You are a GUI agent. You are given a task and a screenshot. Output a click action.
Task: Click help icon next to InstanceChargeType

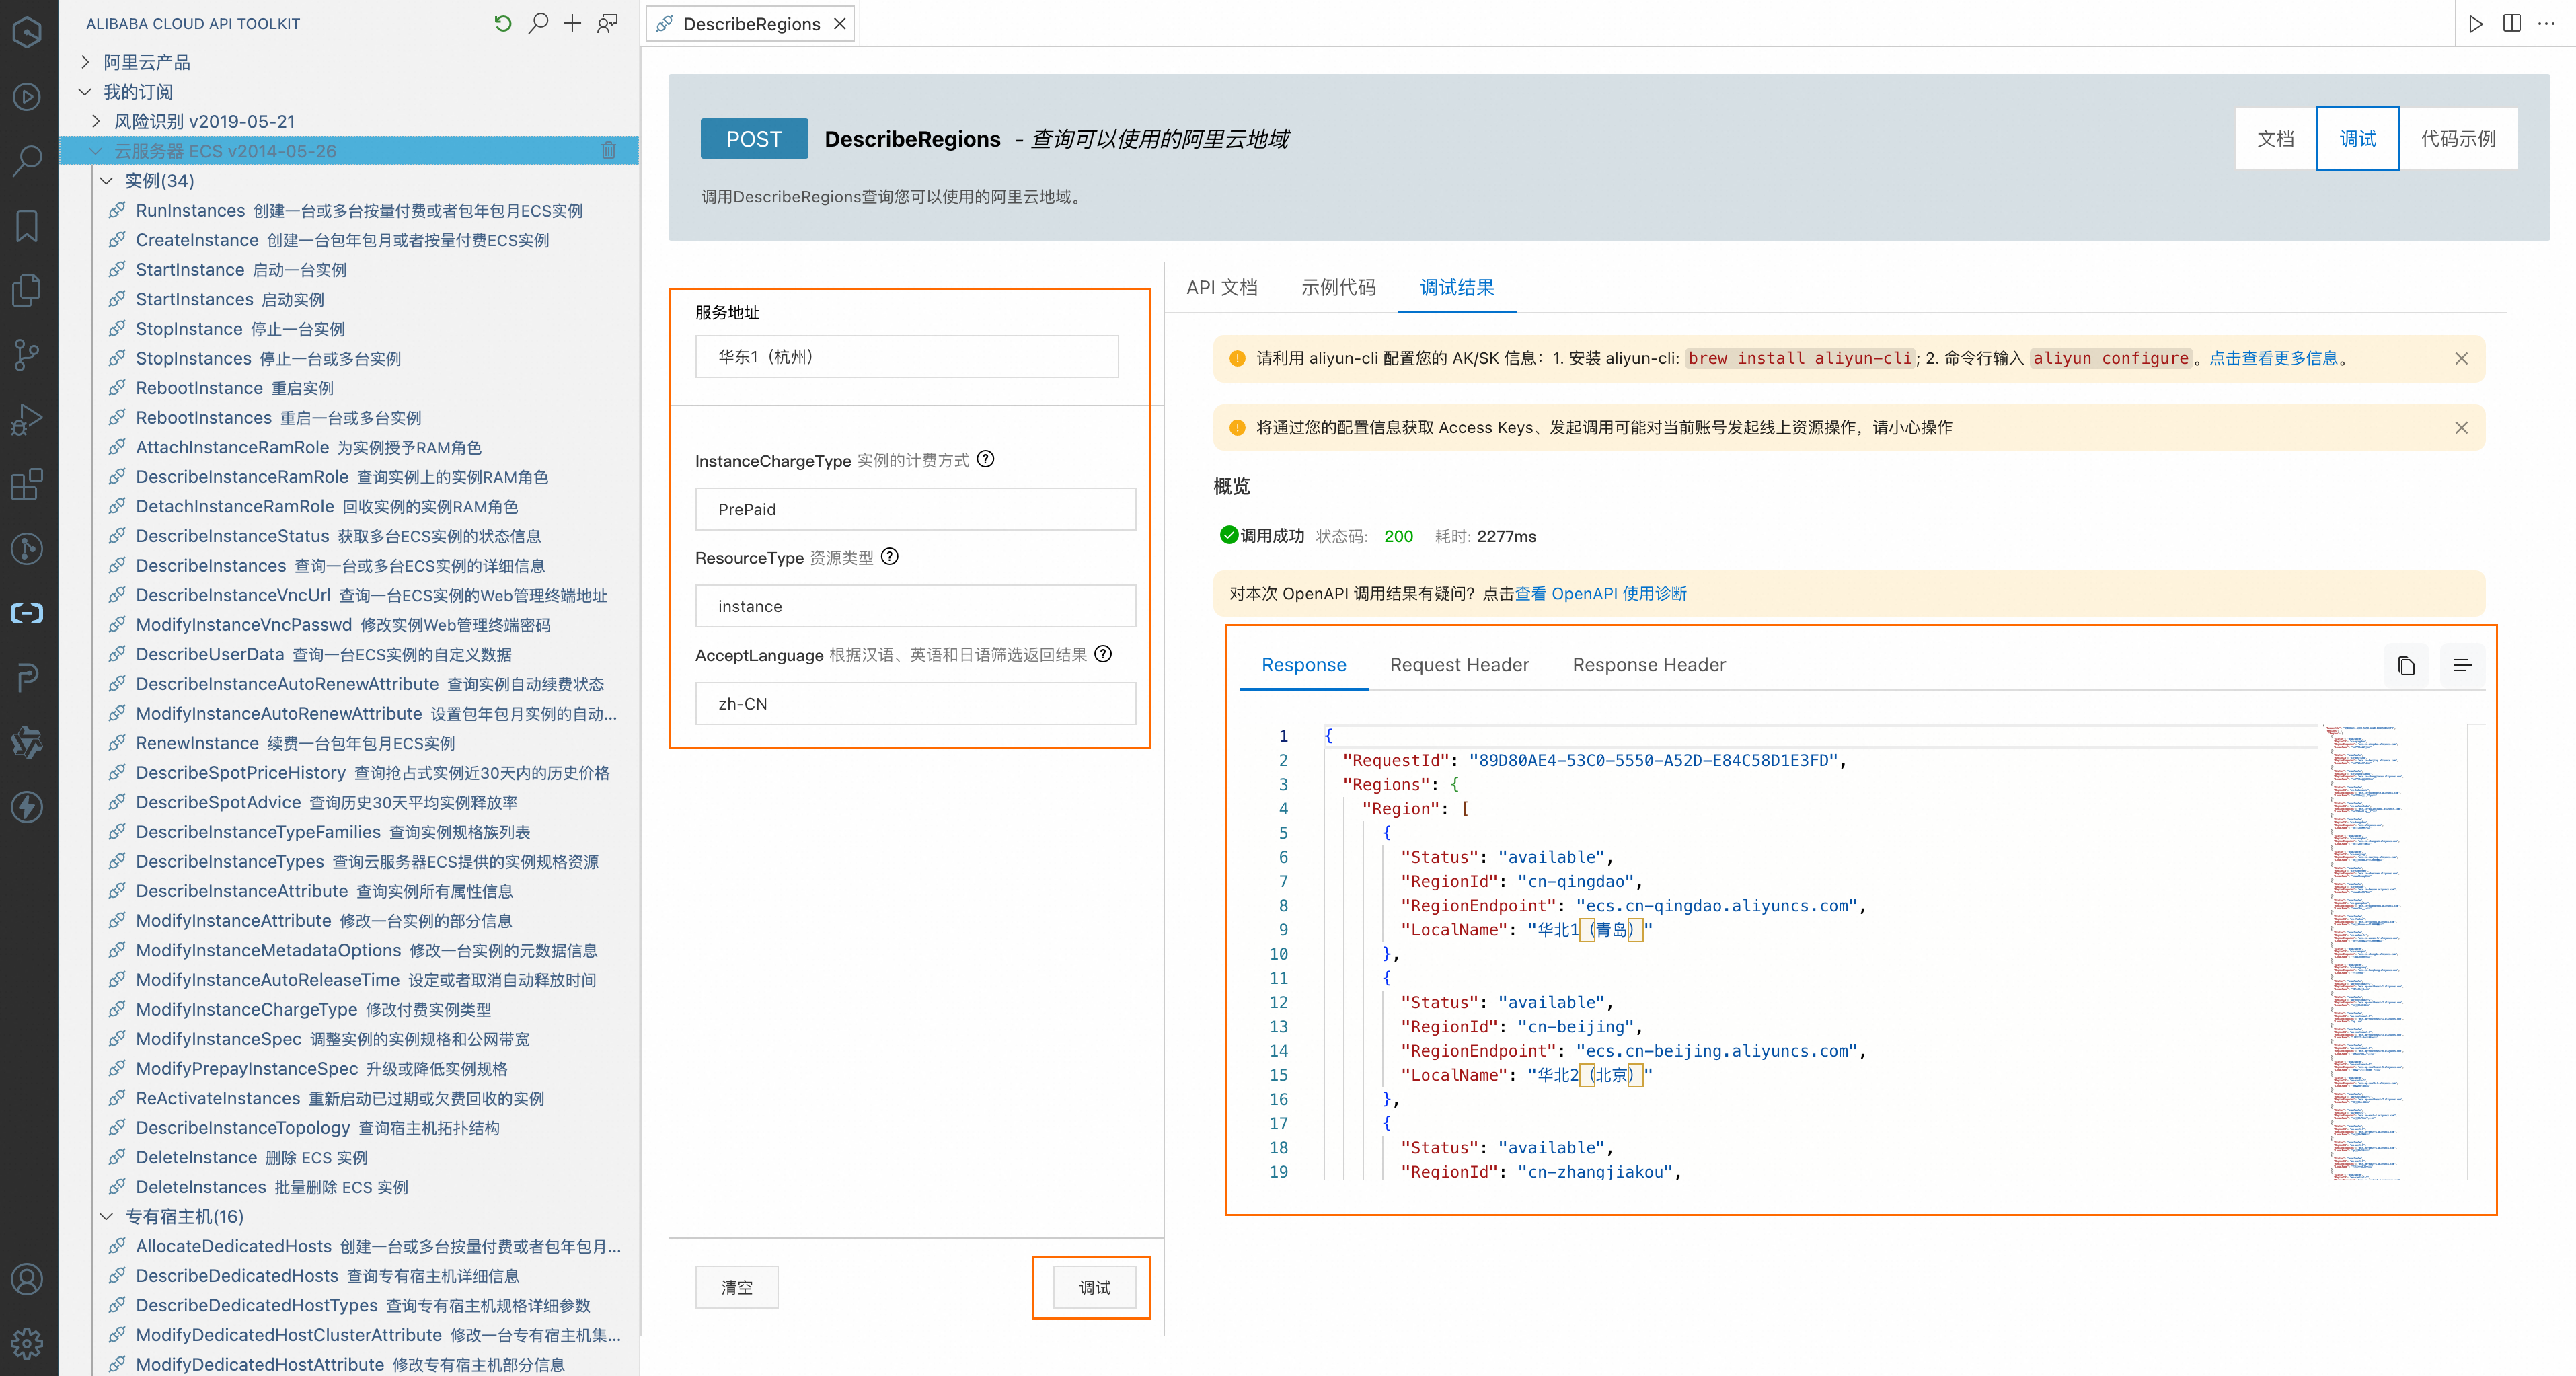pos(985,459)
